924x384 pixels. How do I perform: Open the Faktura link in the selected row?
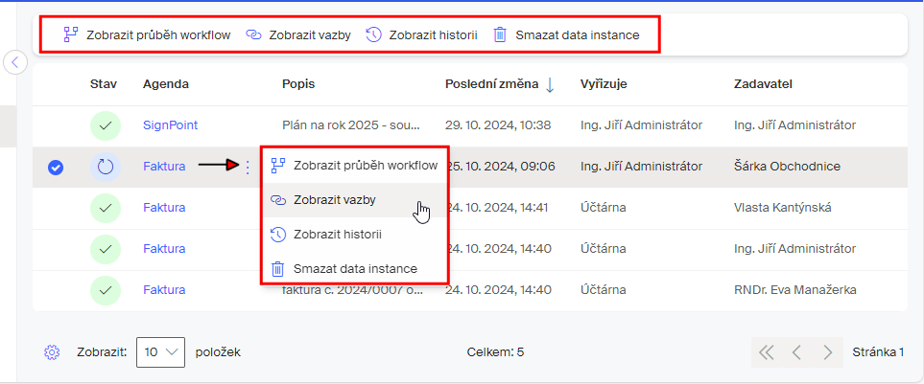pyautogui.click(x=164, y=167)
